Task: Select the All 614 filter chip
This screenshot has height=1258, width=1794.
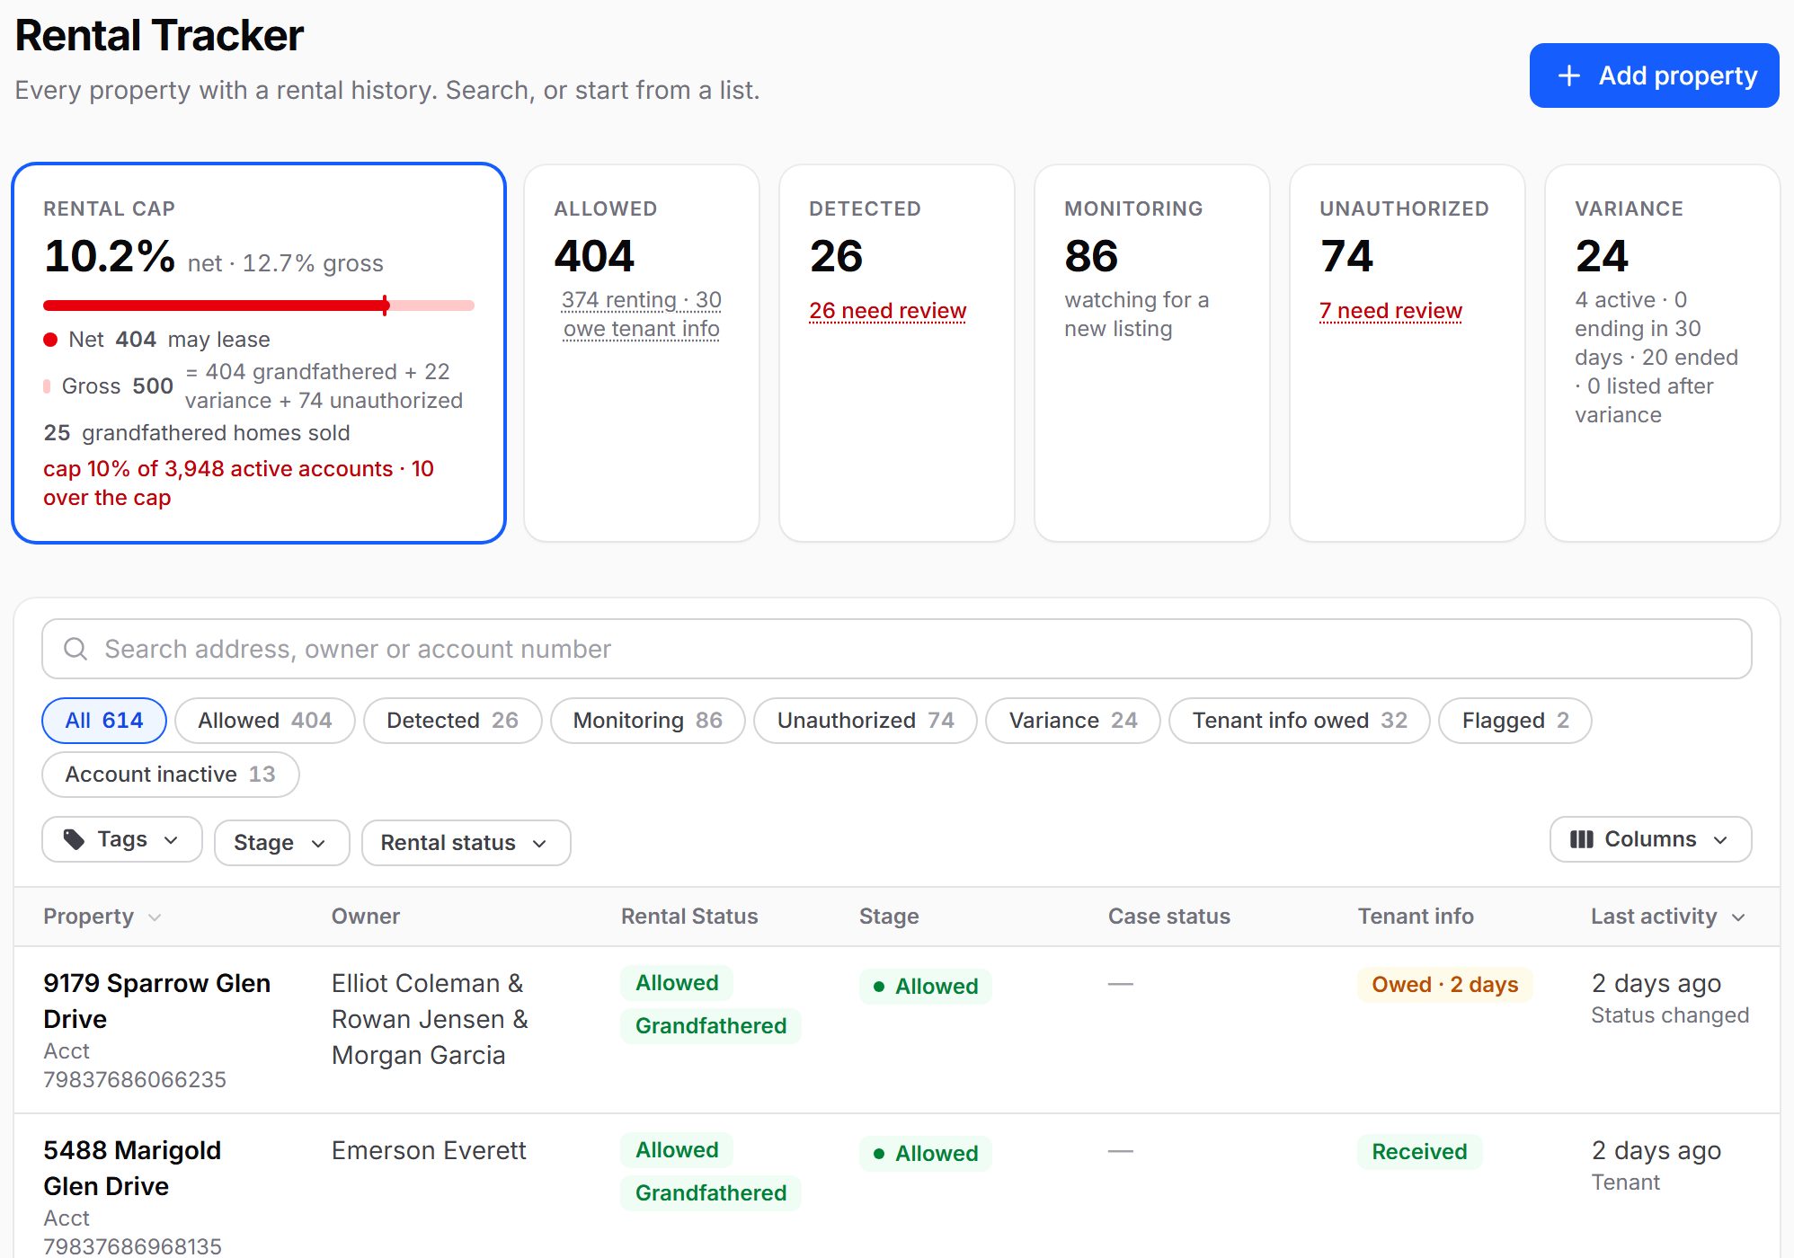Action: (x=104, y=721)
